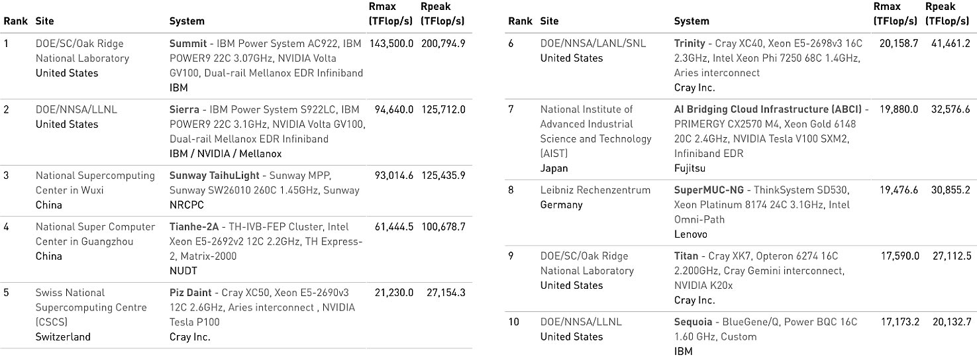Open National Institute of Advanced Industrial Science site

tap(595, 131)
